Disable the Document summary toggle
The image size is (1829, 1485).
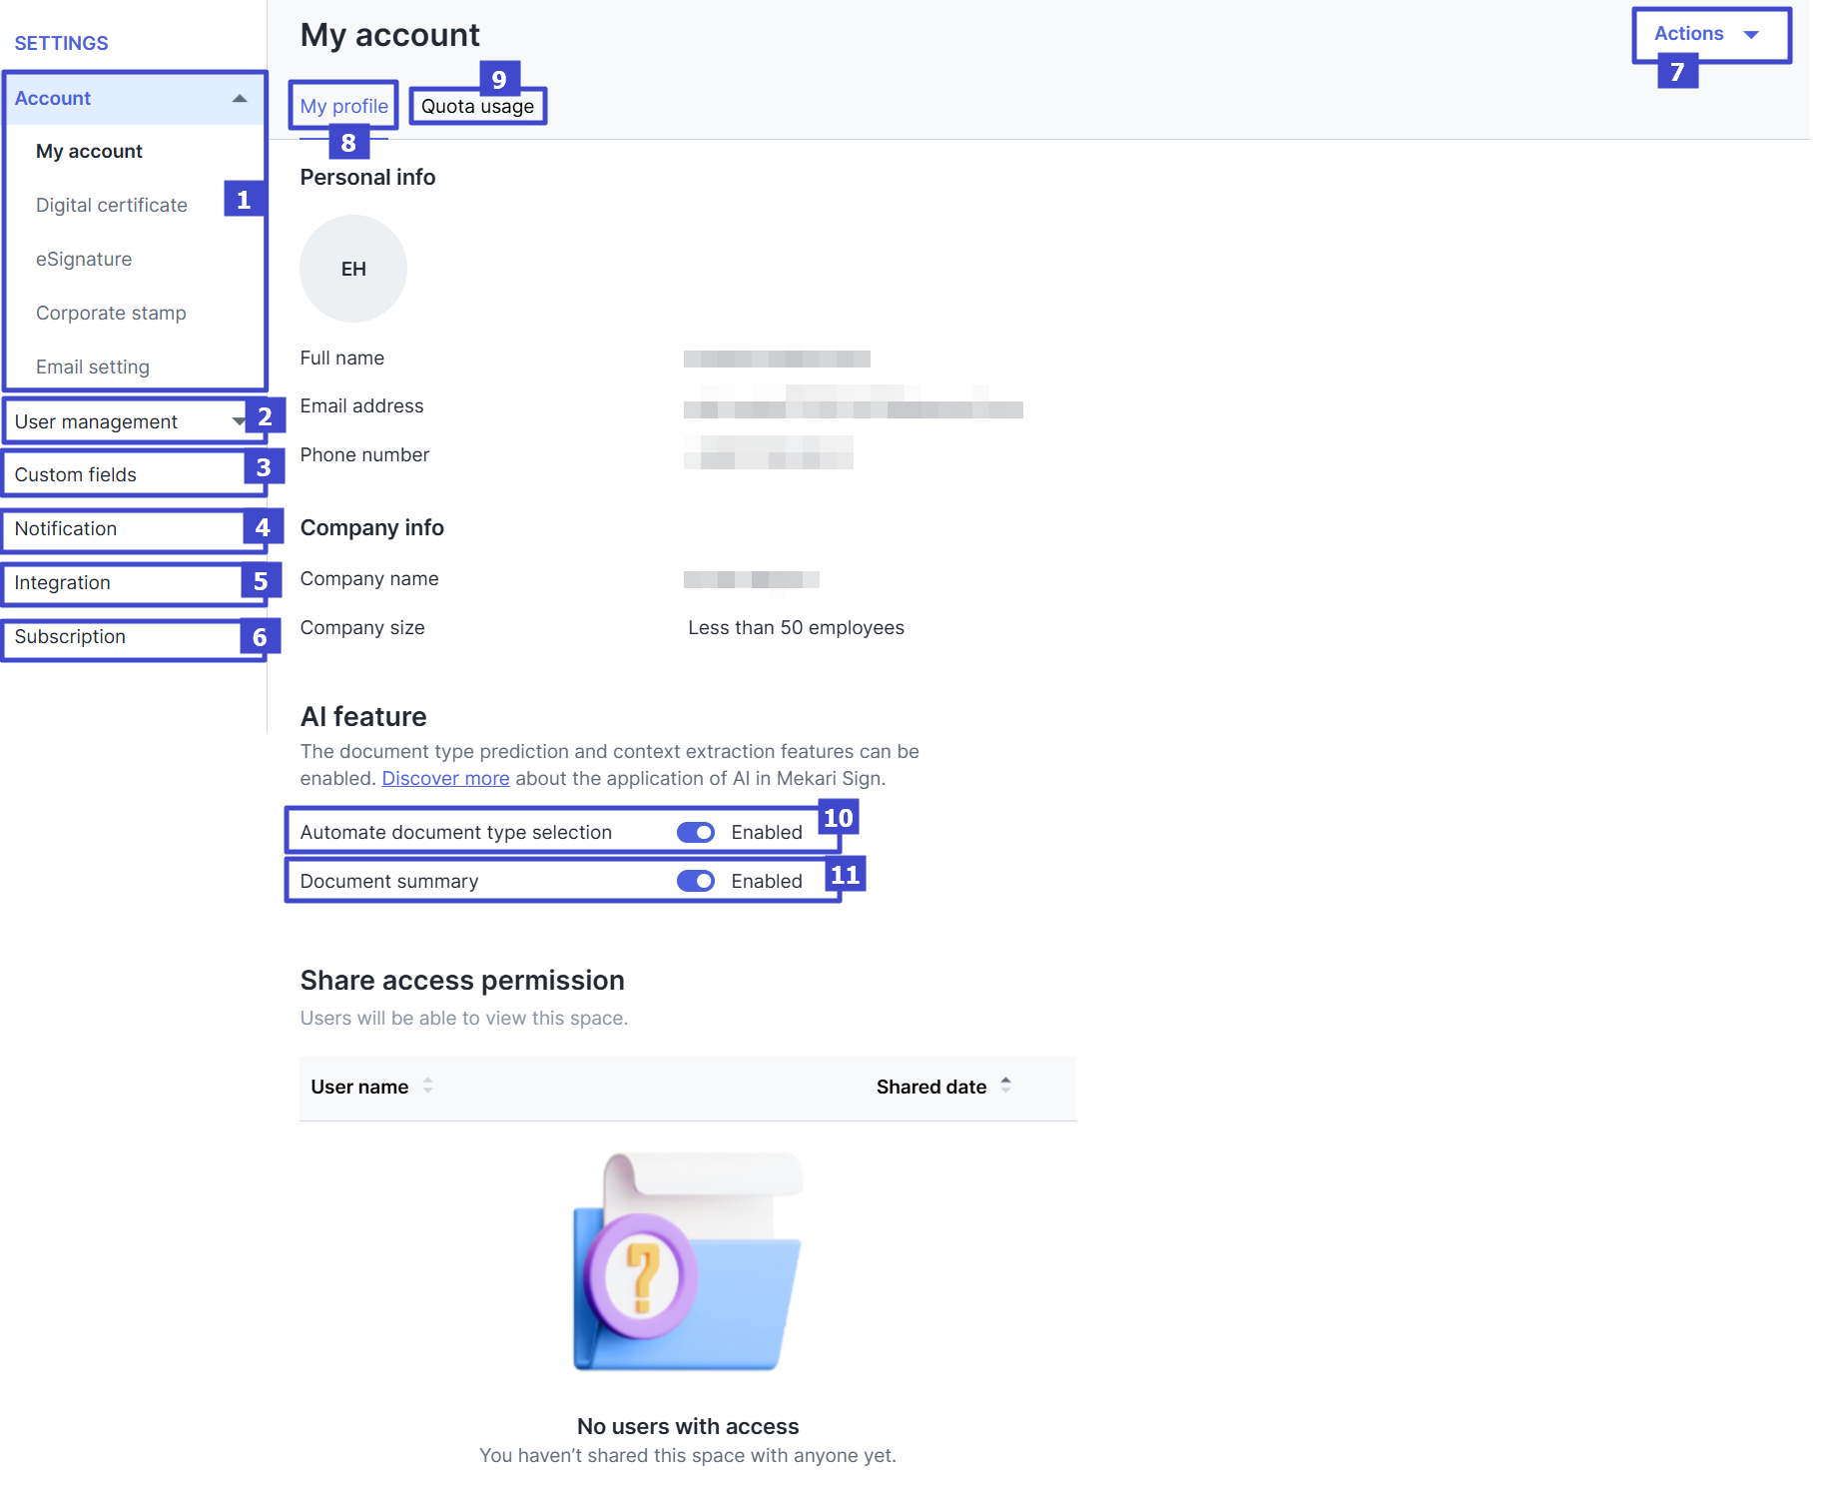point(695,881)
